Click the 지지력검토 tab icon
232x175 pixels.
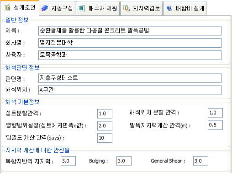[127, 8]
